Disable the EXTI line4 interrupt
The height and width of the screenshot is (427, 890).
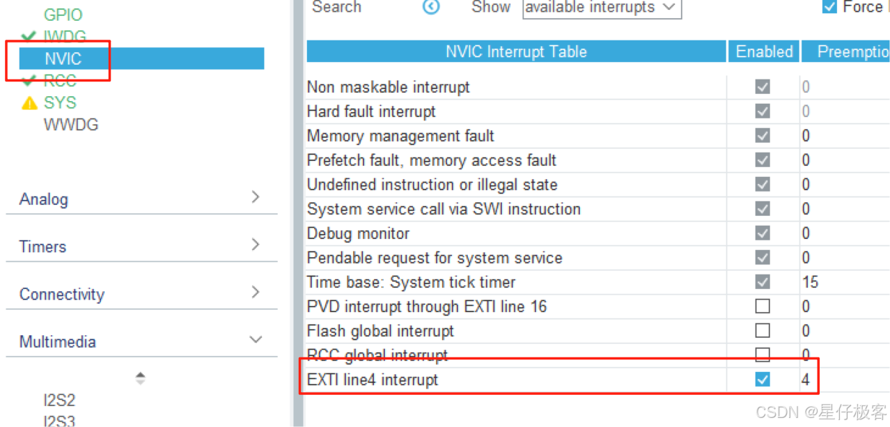pos(763,379)
